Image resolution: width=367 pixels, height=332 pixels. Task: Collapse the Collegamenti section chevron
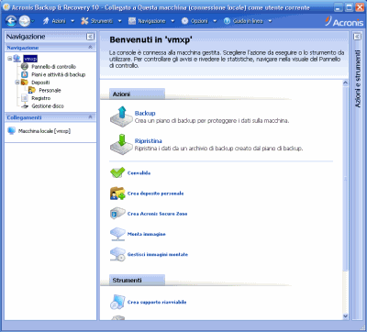[x=90, y=117]
